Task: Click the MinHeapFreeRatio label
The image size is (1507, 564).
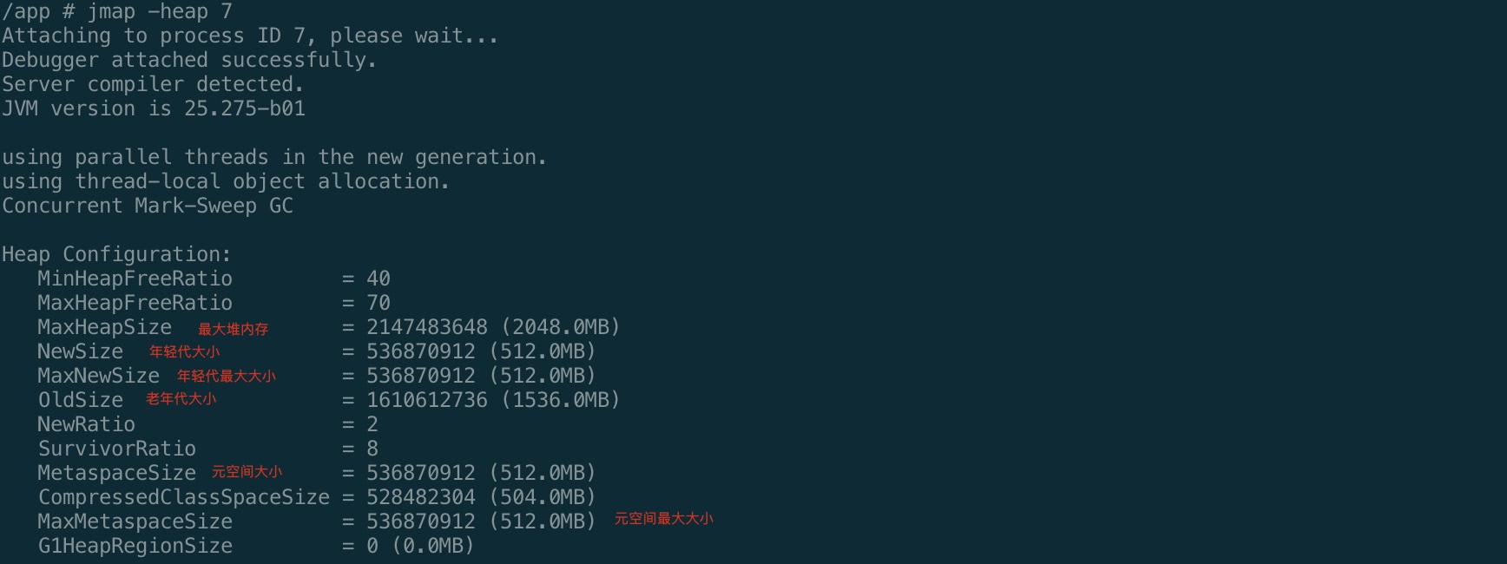Action: (x=135, y=279)
